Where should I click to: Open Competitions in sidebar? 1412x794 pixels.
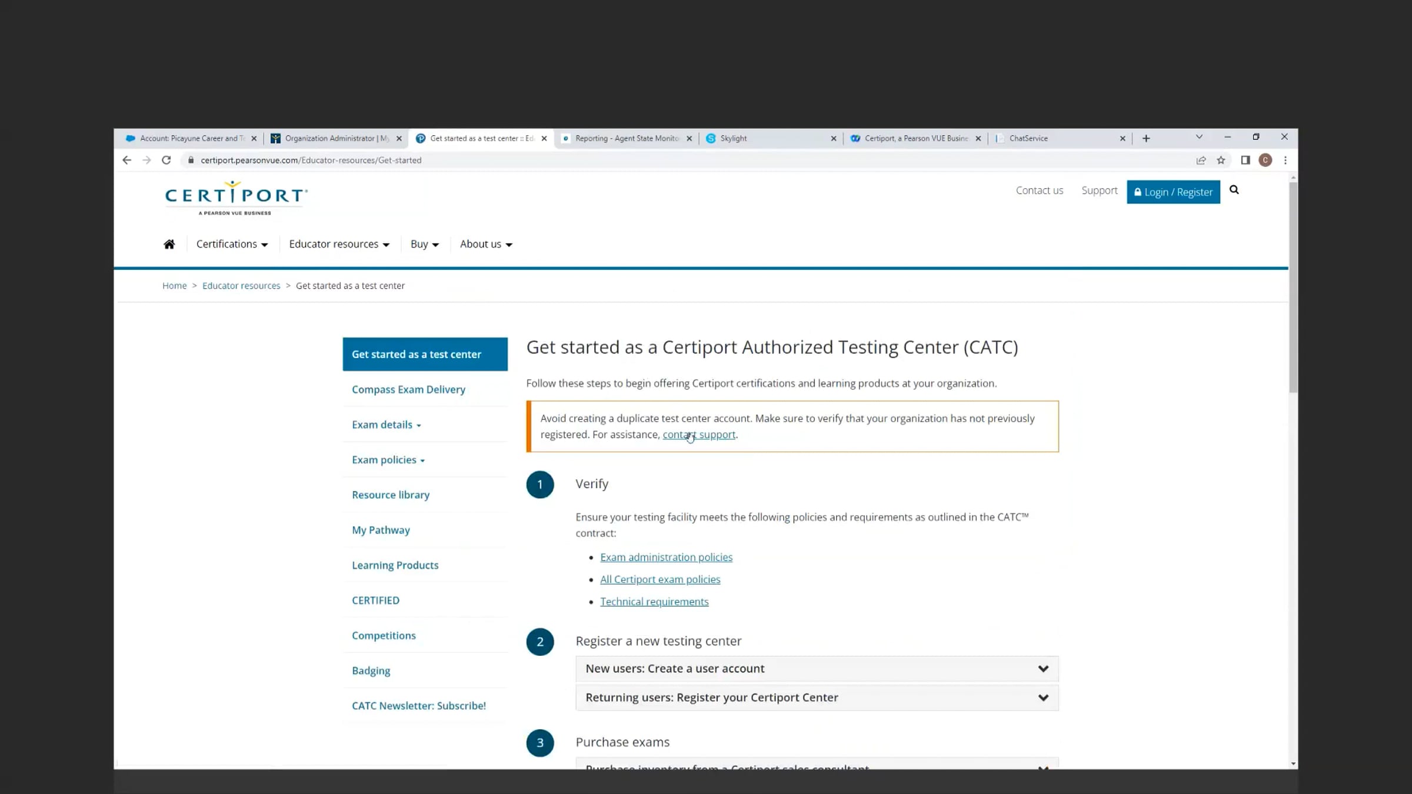384,636
